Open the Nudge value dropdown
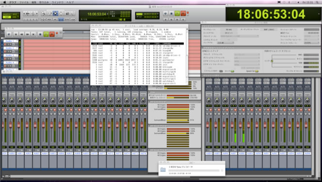Screen dimensions: 322x182 click(x=158, y=17)
